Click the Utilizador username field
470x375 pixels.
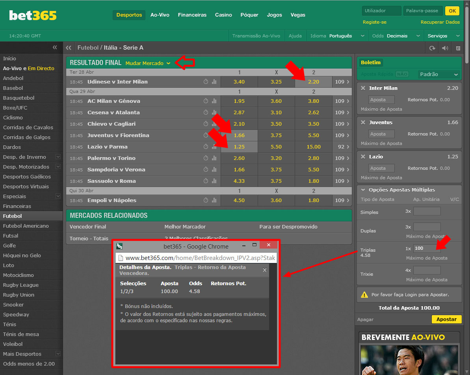click(381, 11)
